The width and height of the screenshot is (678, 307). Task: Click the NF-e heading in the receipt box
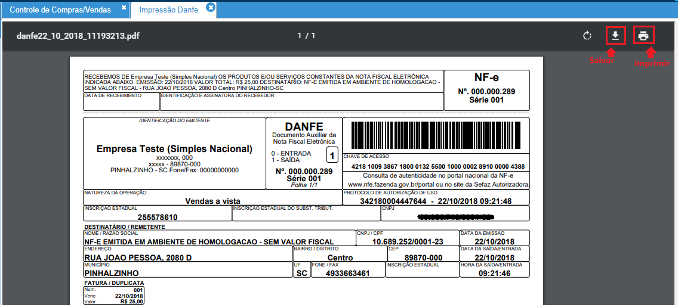pyautogui.click(x=486, y=77)
